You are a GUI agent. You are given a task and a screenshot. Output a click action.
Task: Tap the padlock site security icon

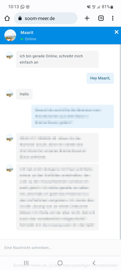(x=20, y=18)
